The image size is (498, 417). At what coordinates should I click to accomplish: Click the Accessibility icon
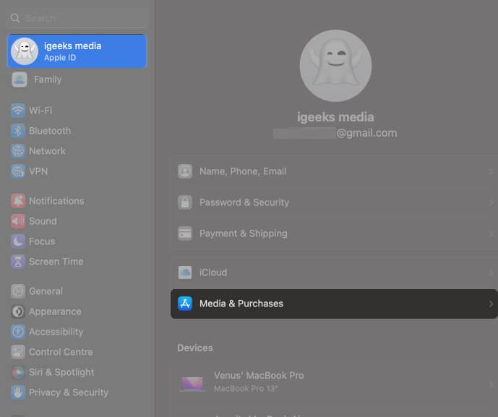[x=18, y=332]
